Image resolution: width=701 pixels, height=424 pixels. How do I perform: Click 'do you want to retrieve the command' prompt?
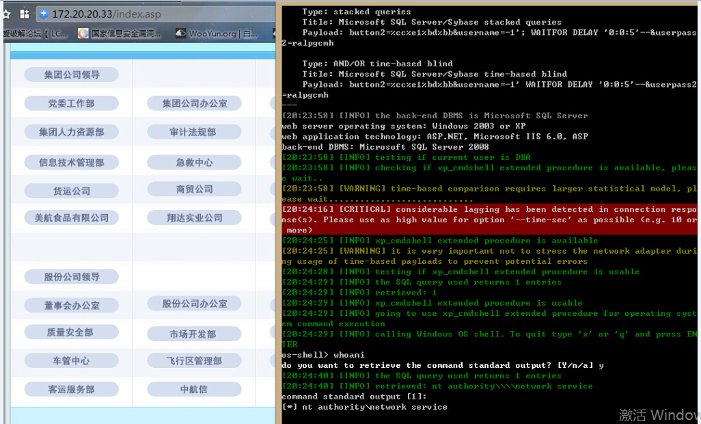pos(443,365)
